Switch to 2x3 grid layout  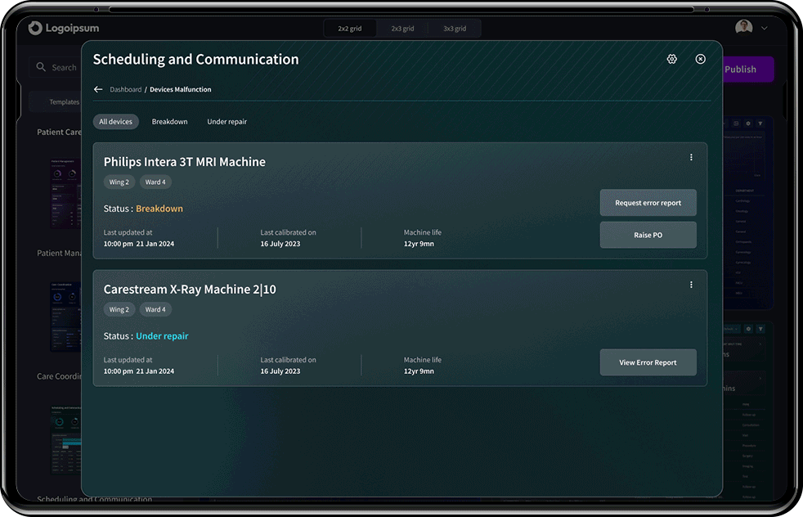click(x=402, y=29)
